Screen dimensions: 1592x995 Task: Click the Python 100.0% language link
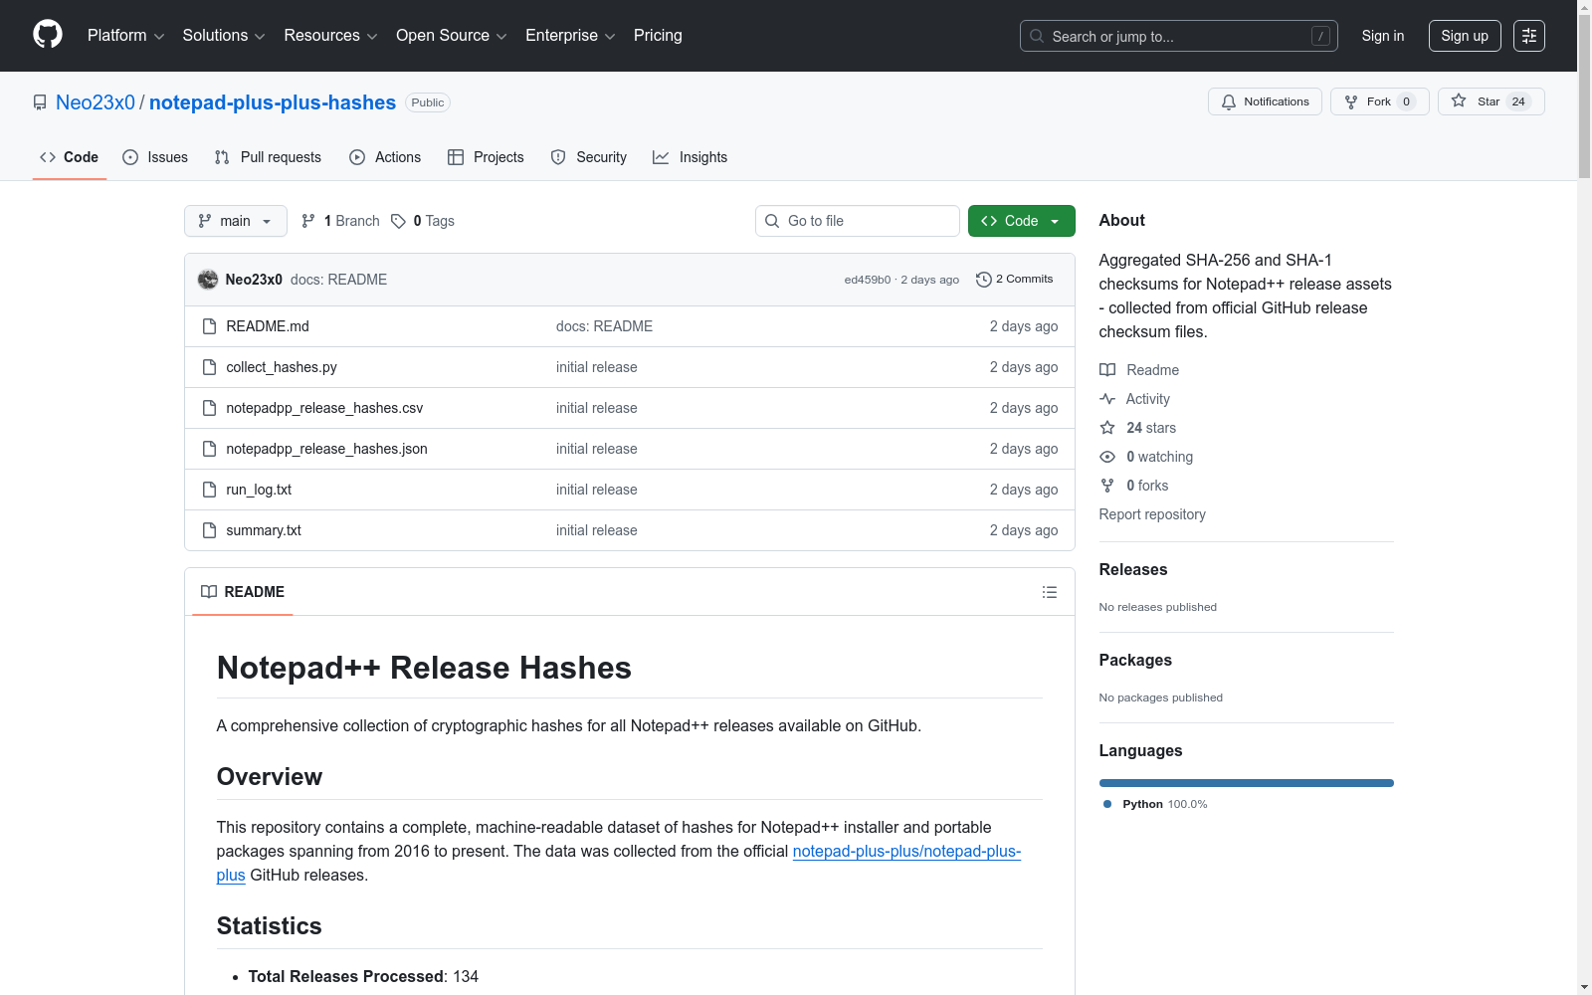[x=1156, y=804]
